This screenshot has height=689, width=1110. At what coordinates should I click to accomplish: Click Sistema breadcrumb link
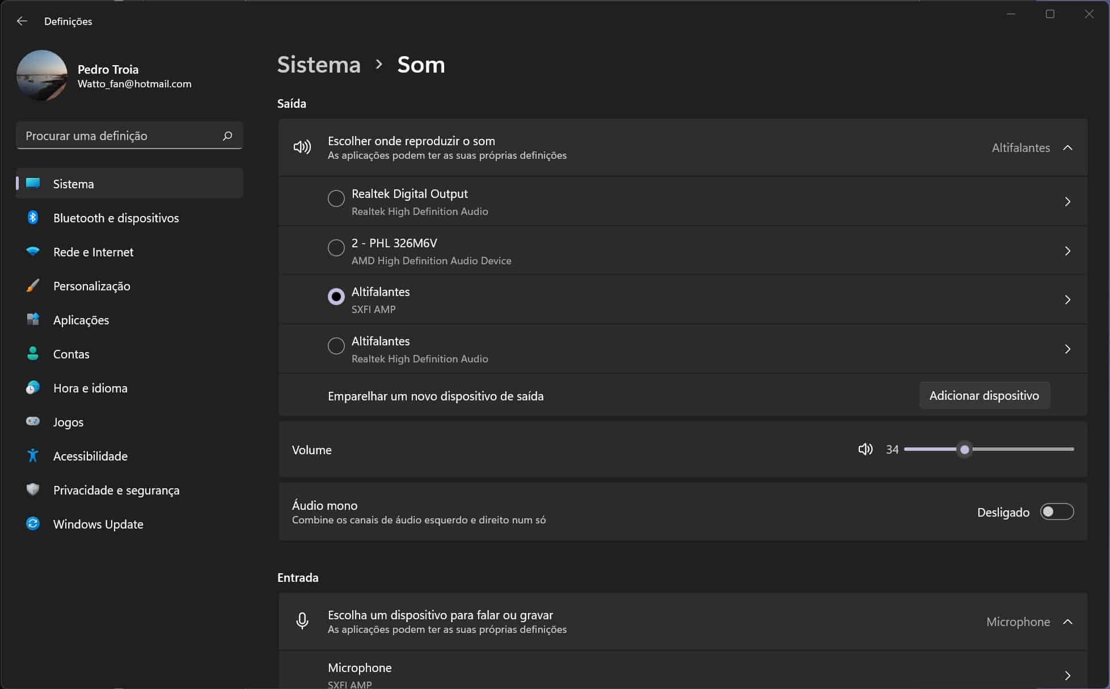click(319, 65)
